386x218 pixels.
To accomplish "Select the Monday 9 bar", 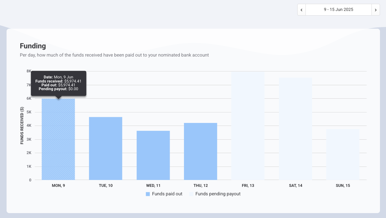I will click(58, 139).
